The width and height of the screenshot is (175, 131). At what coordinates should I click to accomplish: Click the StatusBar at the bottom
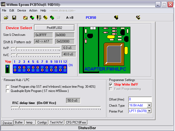87,128
